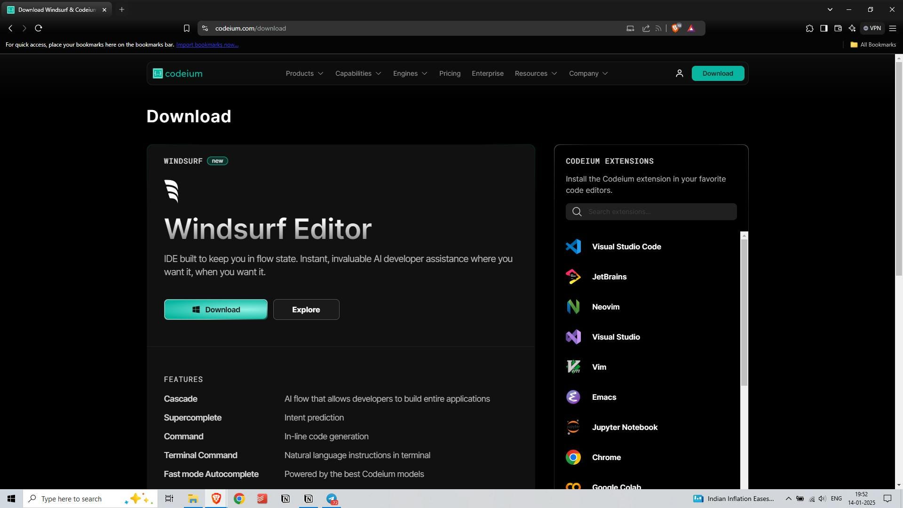
Task: Bookmark this page with bookmark icon
Action: (x=186, y=28)
